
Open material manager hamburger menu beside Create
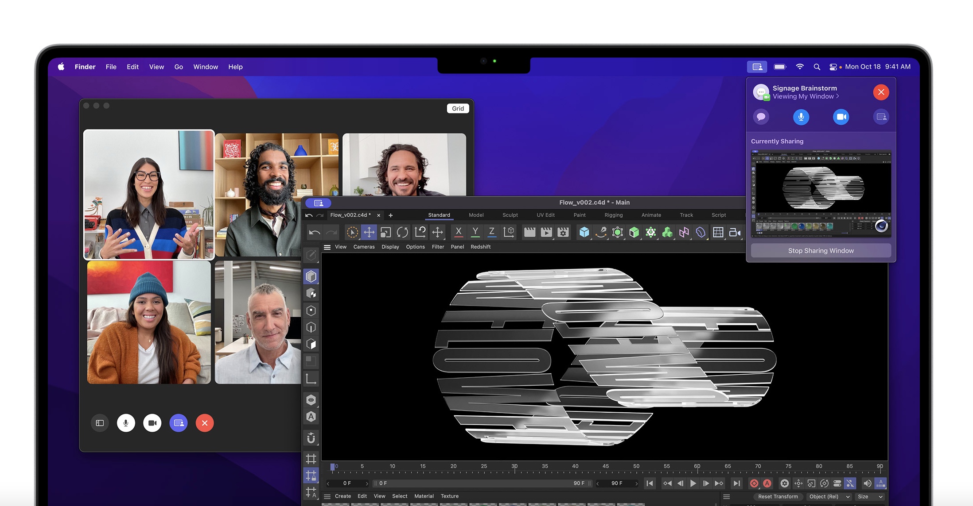[x=327, y=496]
